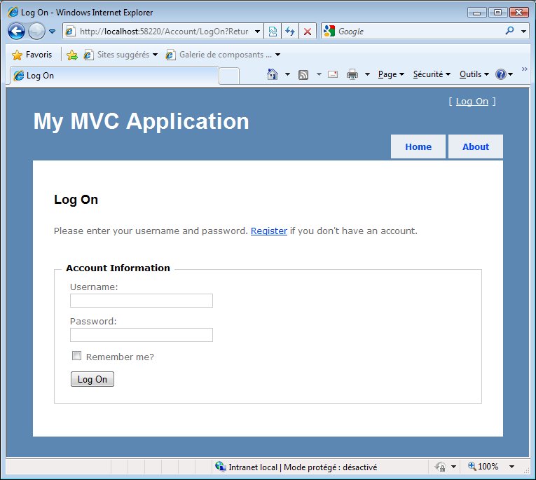536x480 pixels.
Task: Click the Read Mail envelope icon
Action: pyautogui.click(x=333, y=74)
